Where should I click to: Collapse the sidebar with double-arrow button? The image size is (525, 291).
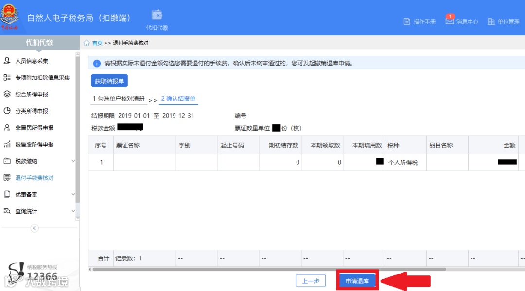[34, 228]
